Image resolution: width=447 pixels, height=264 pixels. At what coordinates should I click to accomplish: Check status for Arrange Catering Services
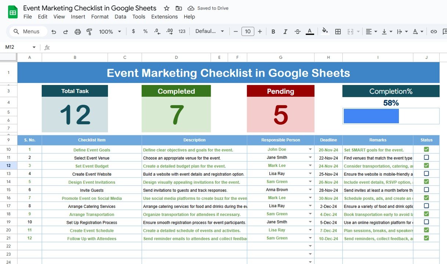click(426, 206)
